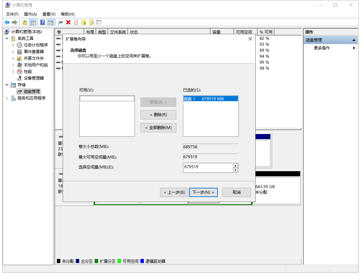
Task: Click the 下一步(N) button
Action: pos(203,192)
